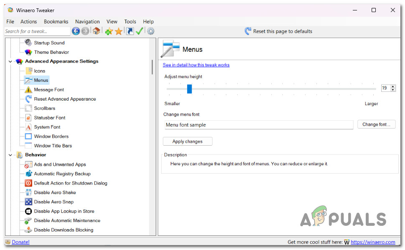Click Reset this page to defaults

(278, 31)
